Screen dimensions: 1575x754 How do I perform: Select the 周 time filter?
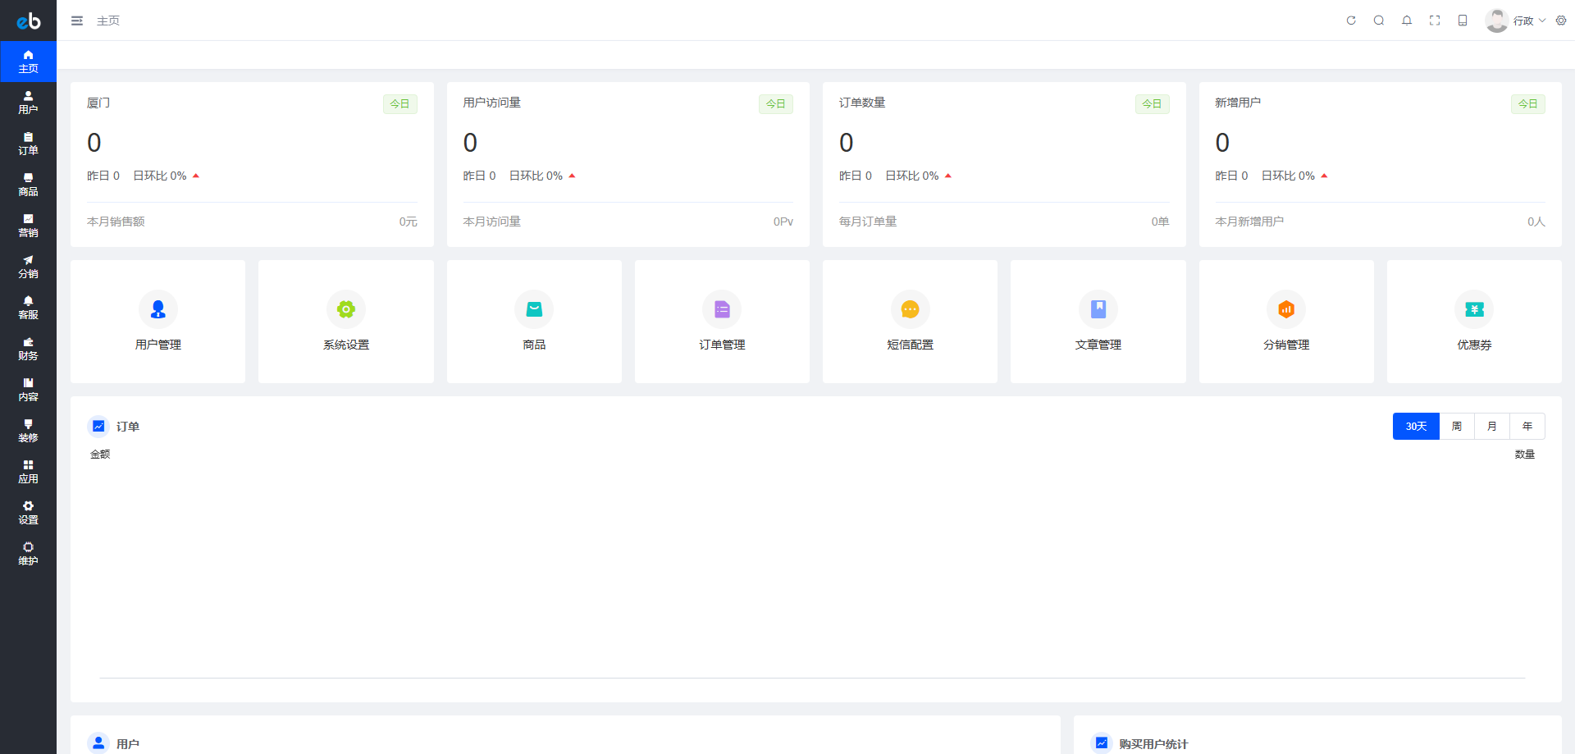coord(1458,426)
